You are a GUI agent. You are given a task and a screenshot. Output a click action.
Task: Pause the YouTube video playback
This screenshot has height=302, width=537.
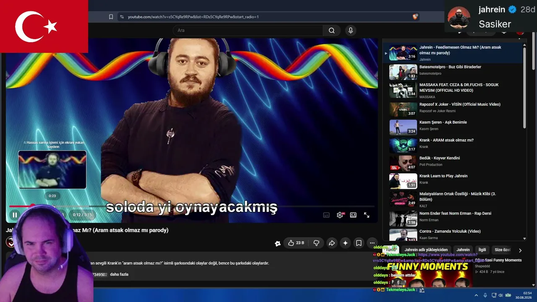point(15,215)
